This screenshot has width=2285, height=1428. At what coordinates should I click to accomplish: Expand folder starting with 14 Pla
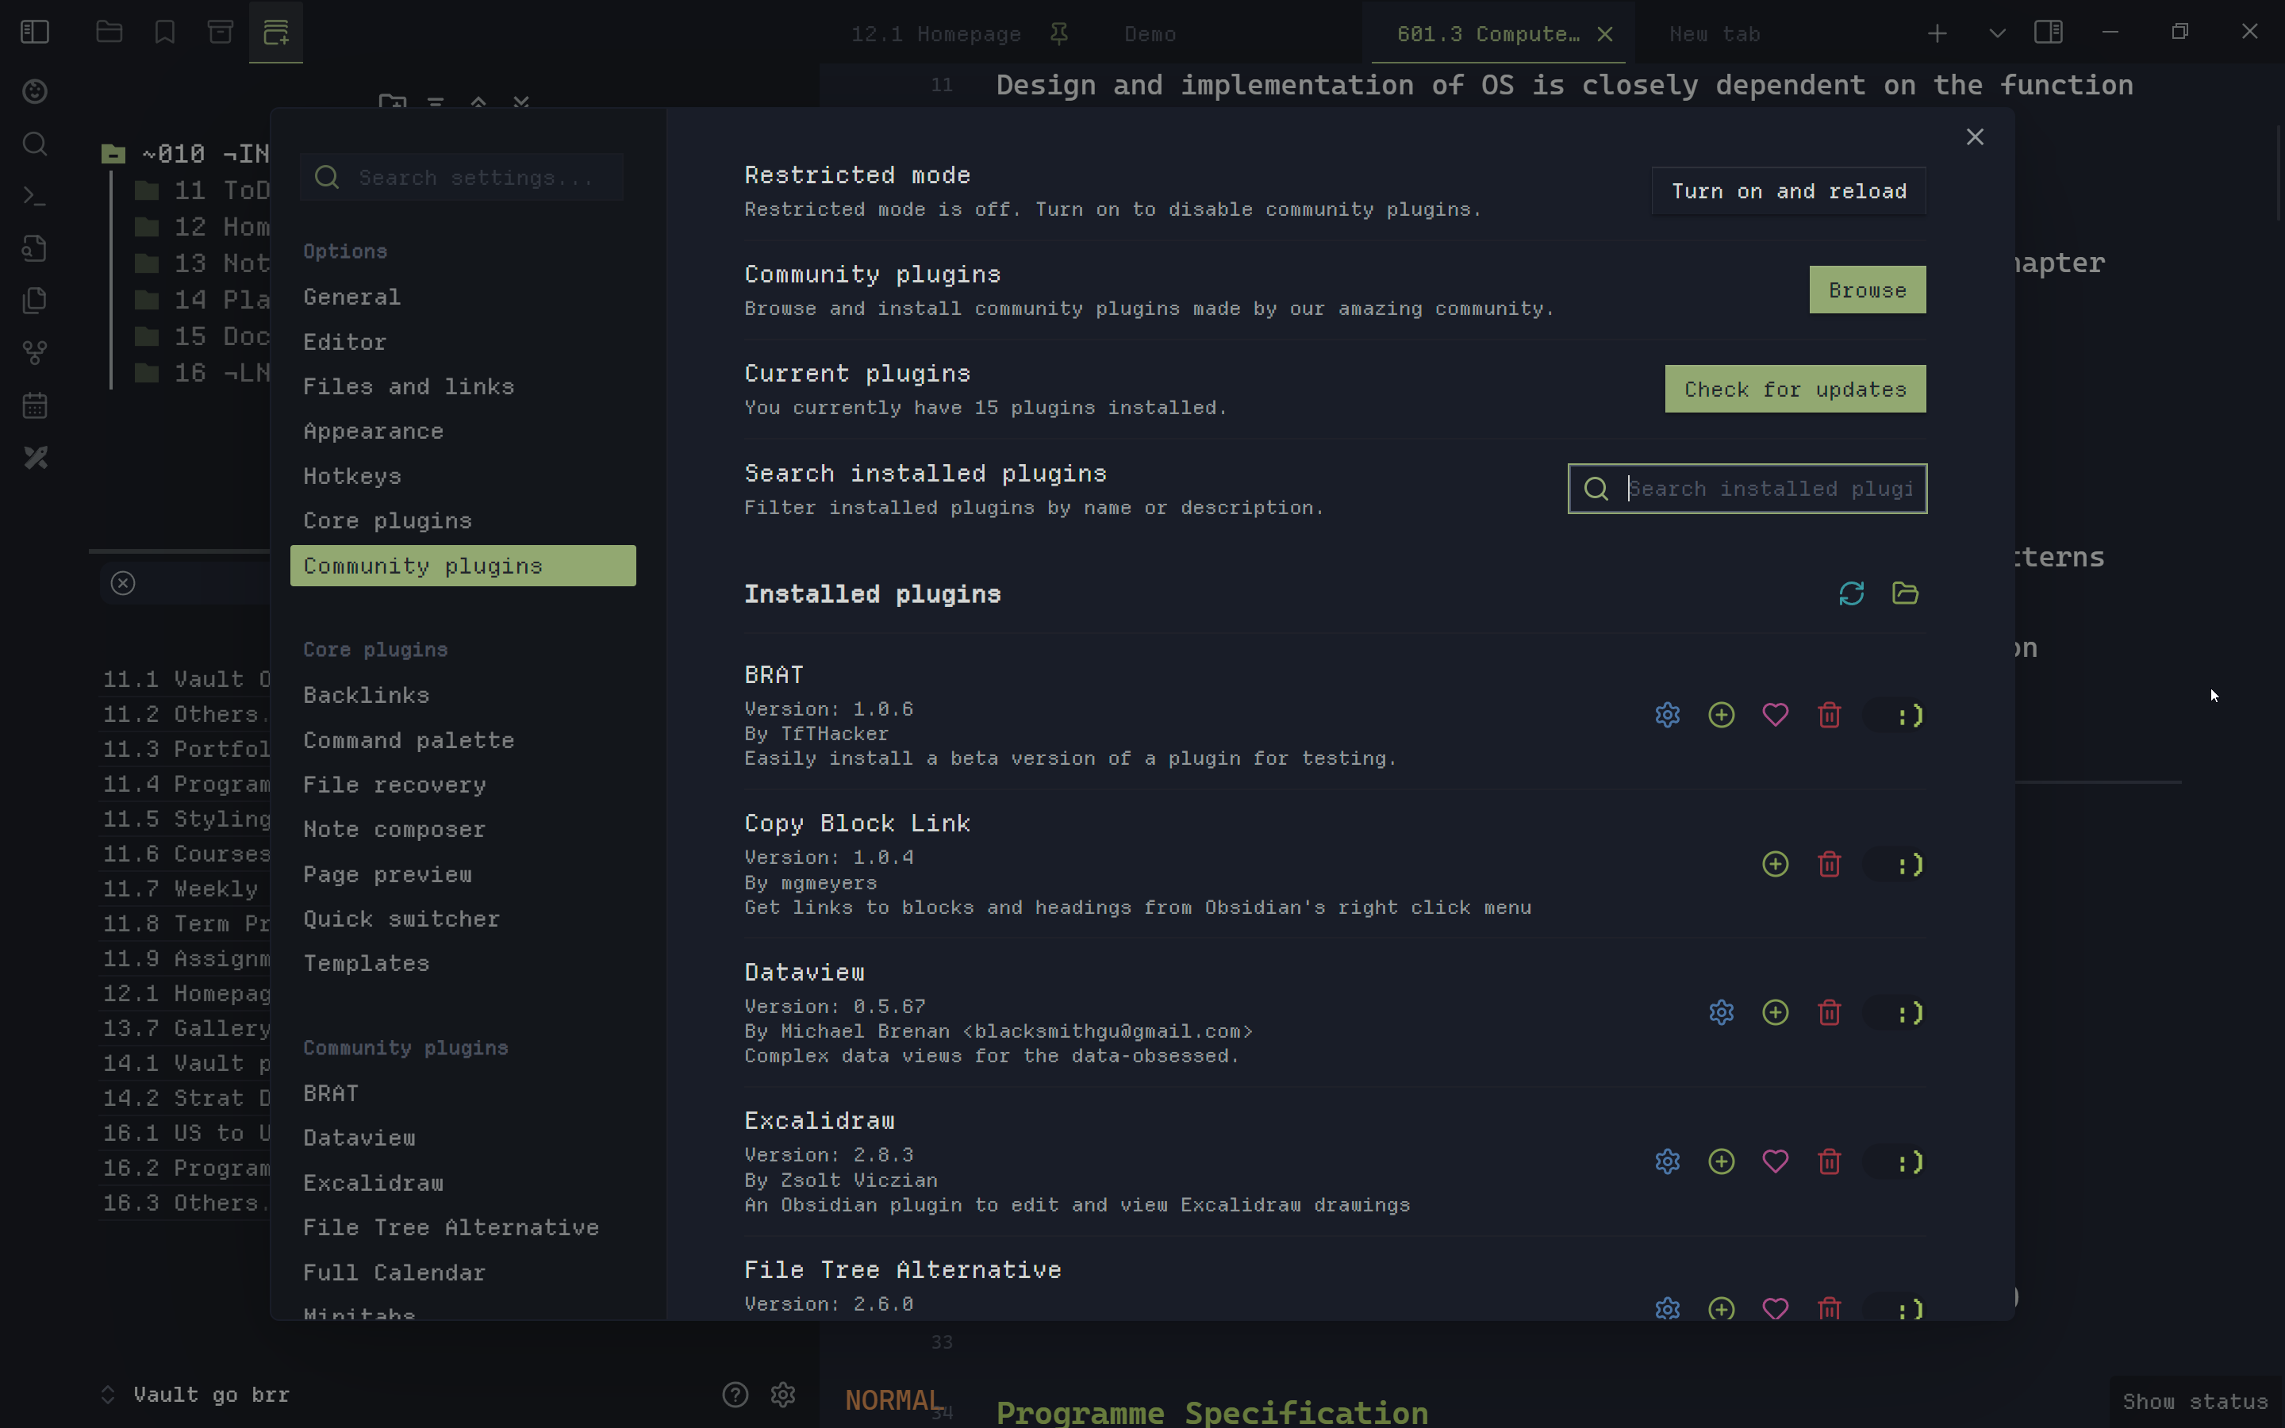tap(202, 299)
